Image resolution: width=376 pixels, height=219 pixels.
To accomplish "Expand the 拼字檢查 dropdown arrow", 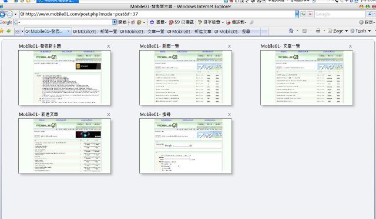I will click(223, 22).
